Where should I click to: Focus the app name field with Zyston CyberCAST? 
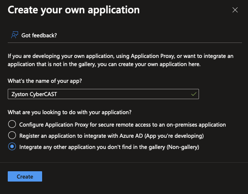coord(103,94)
